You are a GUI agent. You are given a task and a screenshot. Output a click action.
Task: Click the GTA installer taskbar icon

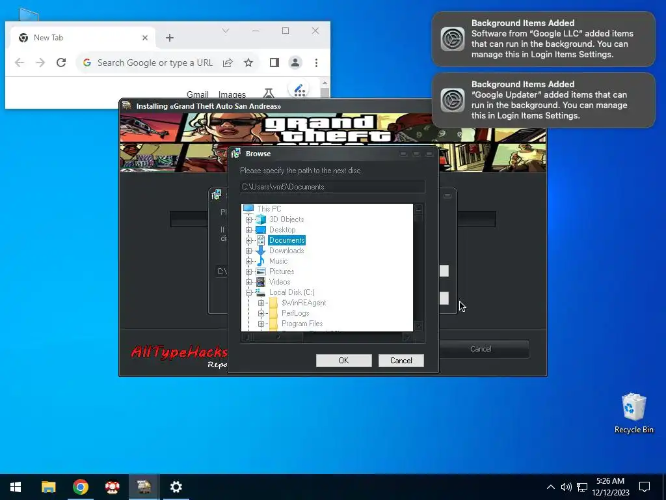(144, 487)
